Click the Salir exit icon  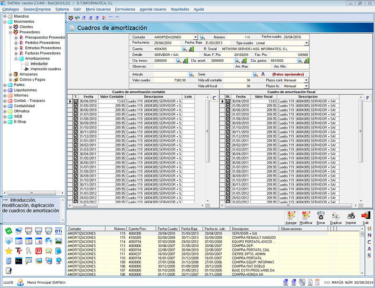[x=366, y=215]
